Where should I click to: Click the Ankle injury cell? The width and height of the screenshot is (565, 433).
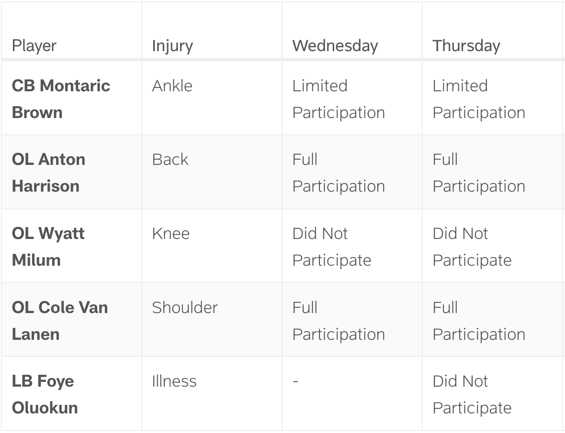point(172,86)
